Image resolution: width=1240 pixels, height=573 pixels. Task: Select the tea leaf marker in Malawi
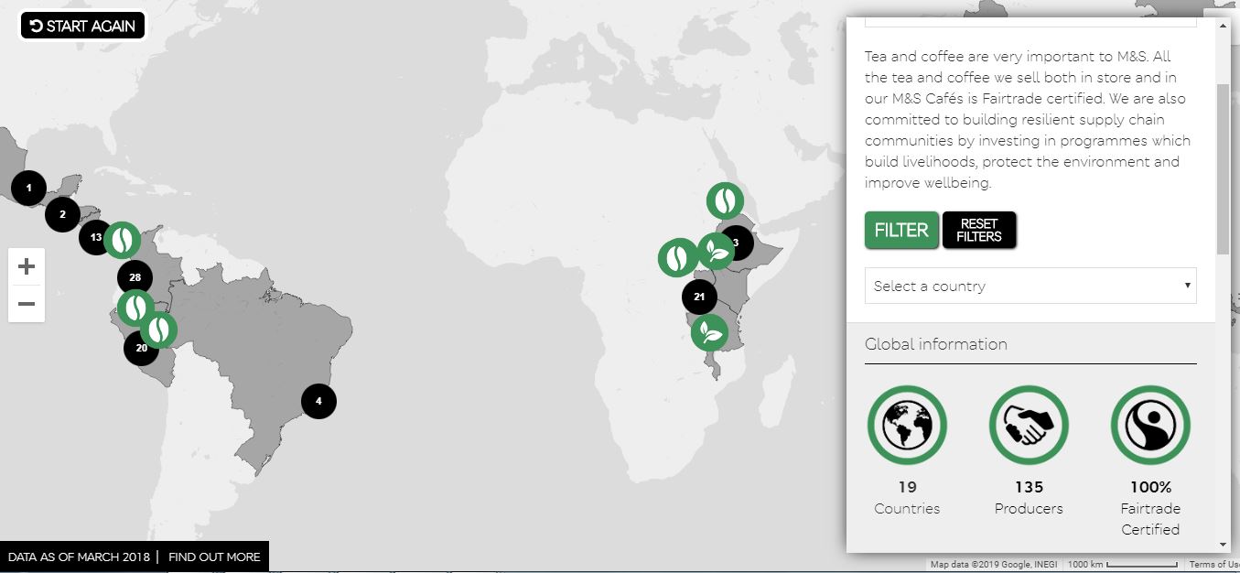[x=709, y=331]
